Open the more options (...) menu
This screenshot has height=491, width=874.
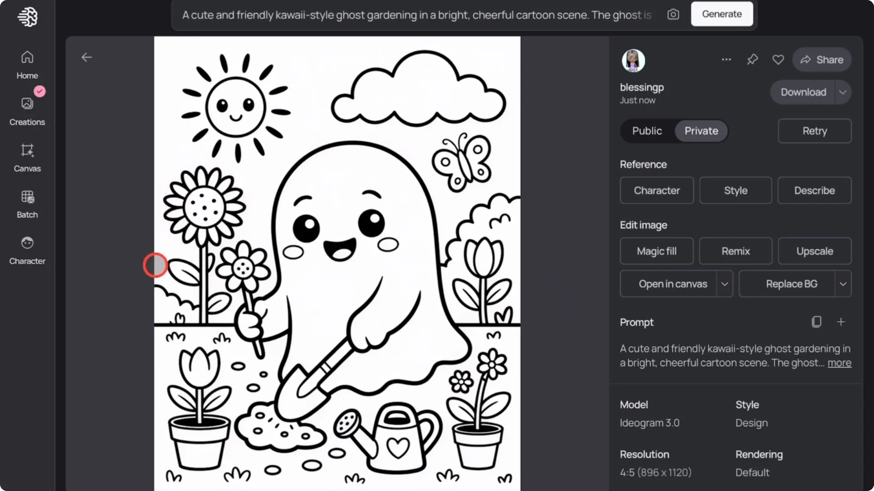click(726, 60)
